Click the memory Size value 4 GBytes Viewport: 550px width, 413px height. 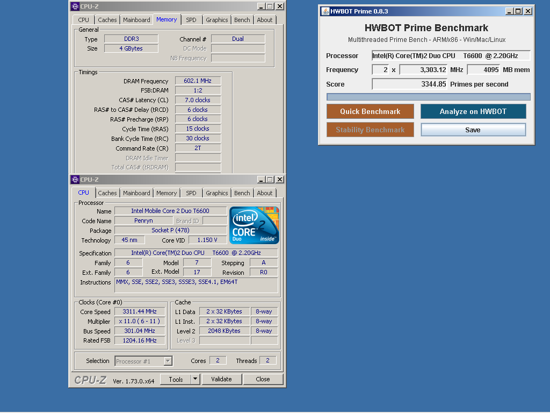point(131,48)
